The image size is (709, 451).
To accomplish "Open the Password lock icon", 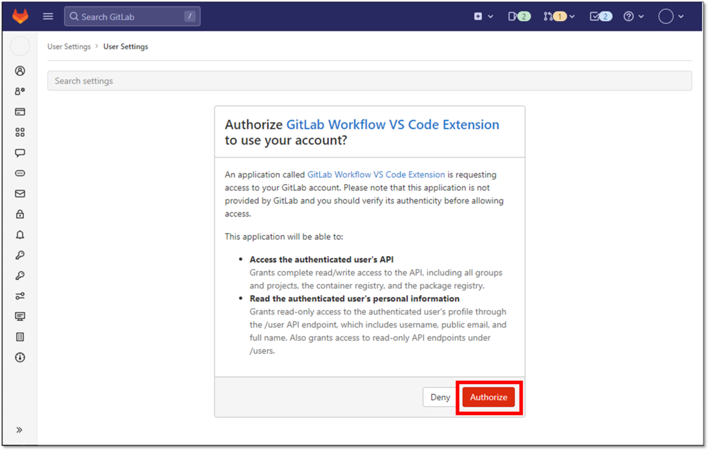I will click(x=20, y=214).
